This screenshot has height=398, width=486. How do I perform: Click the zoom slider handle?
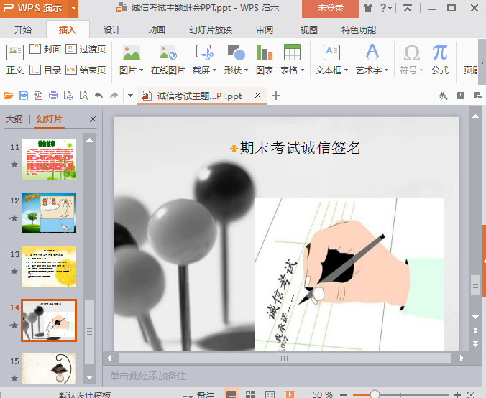click(x=375, y=394)
